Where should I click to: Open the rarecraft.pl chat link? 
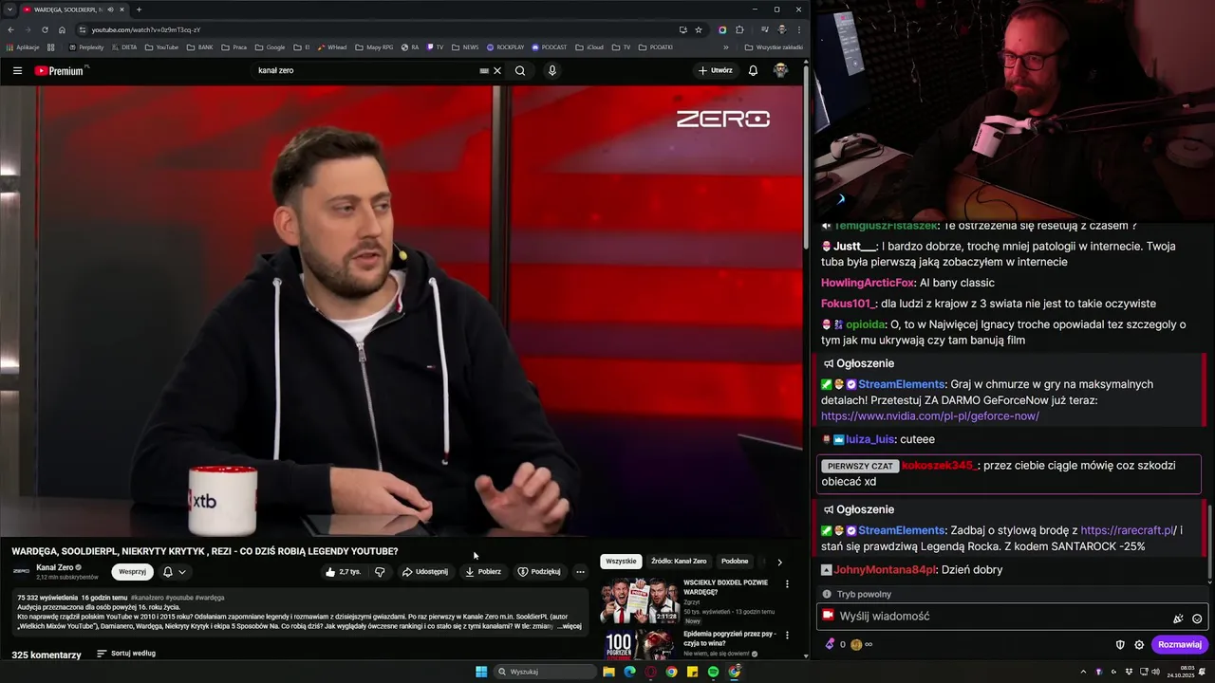(x=1129, y=530)
